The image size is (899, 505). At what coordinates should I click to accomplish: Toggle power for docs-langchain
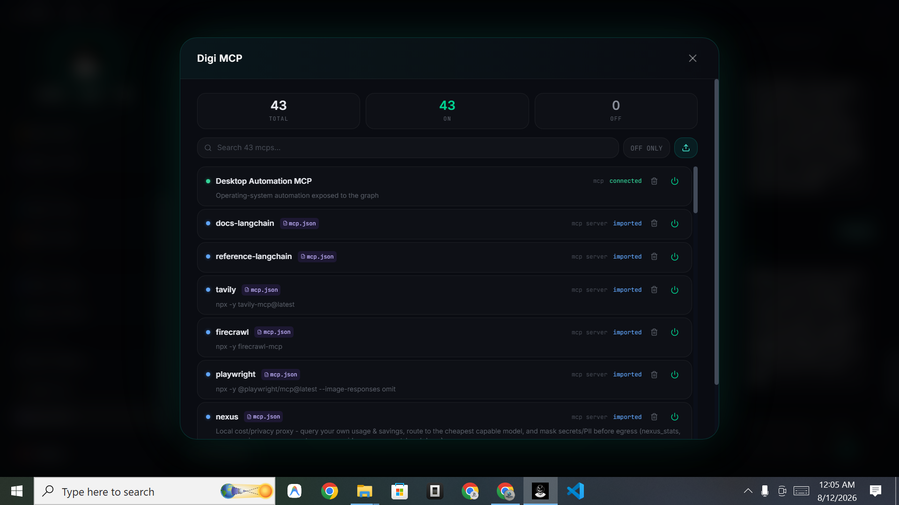pyautogui.click(x=675, y=224)
